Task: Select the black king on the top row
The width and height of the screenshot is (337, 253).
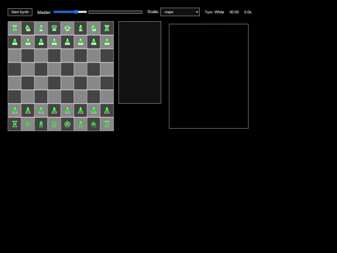Action: pos(67,28)
